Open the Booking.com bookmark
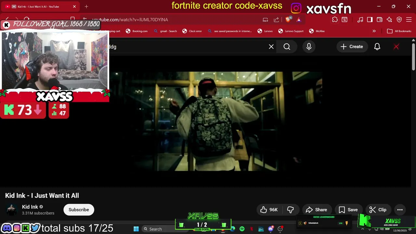This screenshot has width=416, height=234. [x=136, y=31]
